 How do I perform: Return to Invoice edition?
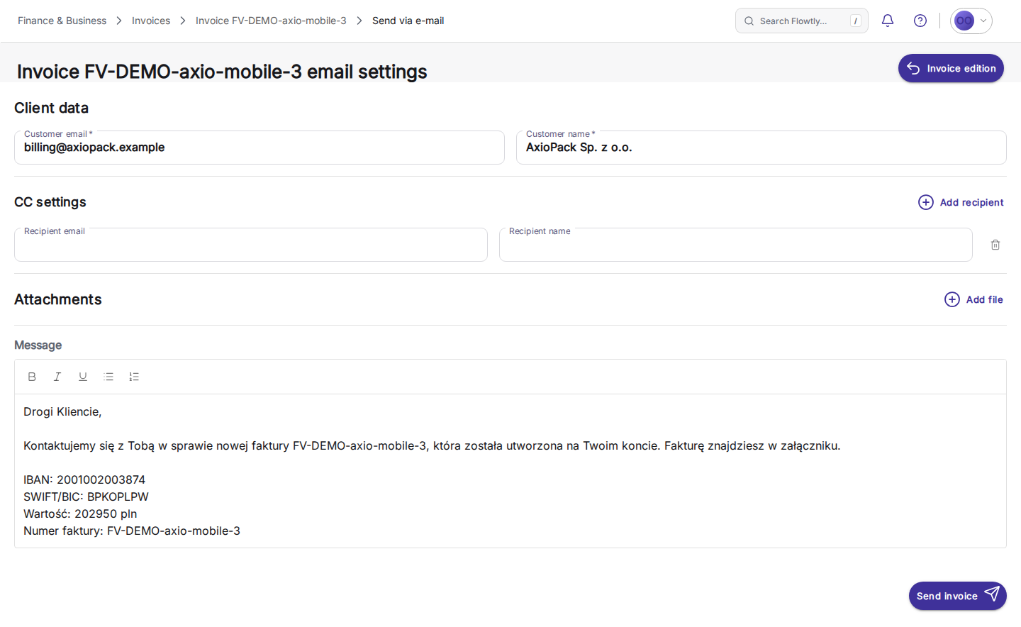(x=951, y=68)
